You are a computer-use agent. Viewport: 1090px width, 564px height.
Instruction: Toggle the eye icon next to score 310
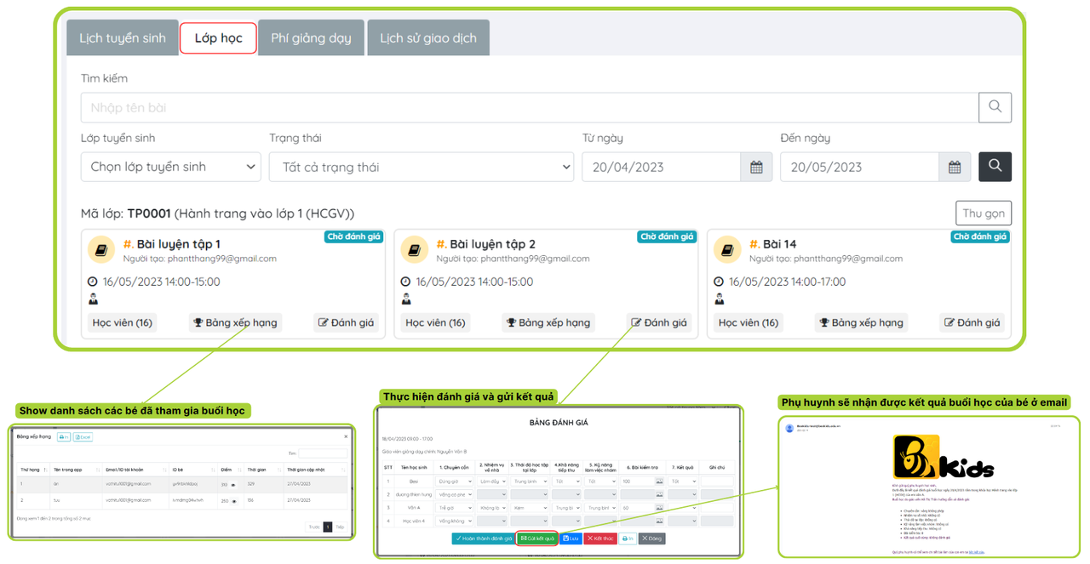(233, 485)
